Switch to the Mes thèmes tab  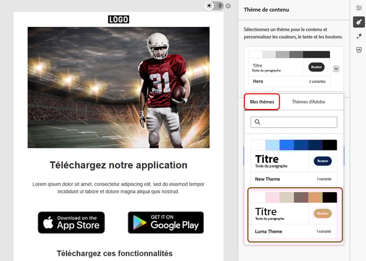click(262, 101)
